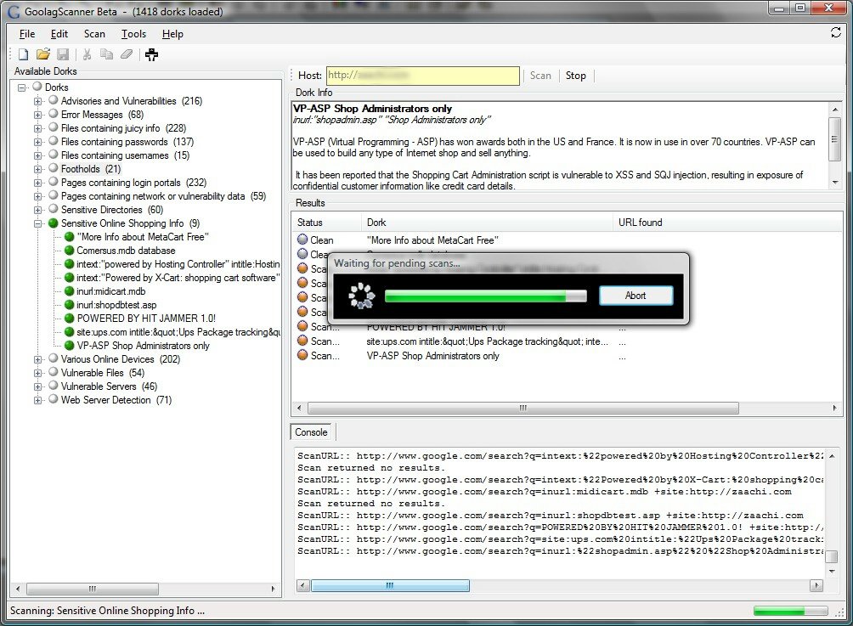
Task: Click the New file toolbar icon
Action: [24, 54]
